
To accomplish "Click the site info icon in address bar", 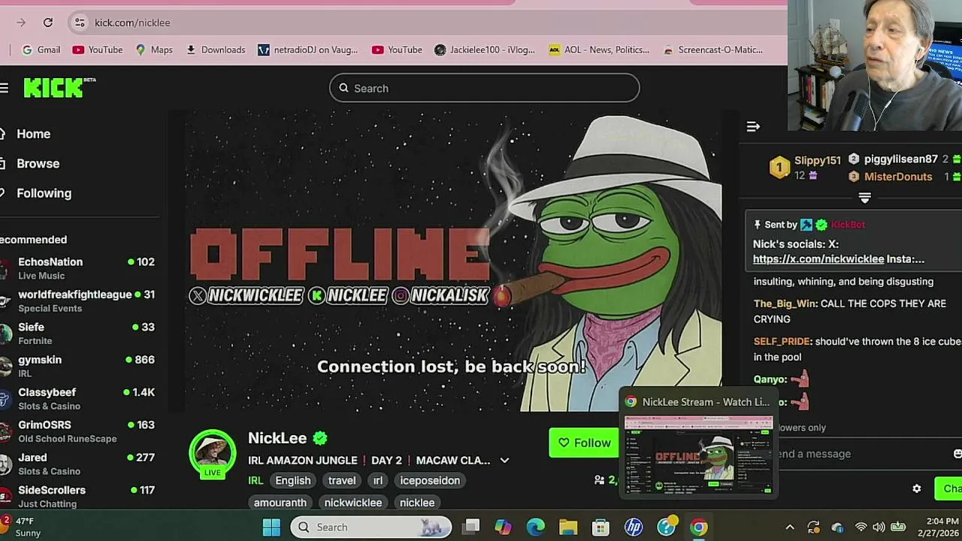I will (80, 23).
